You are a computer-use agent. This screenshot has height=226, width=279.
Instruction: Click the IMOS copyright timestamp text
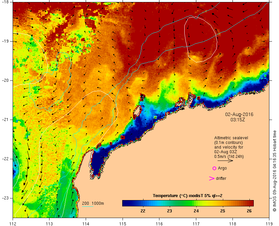(x=275, y=171)
